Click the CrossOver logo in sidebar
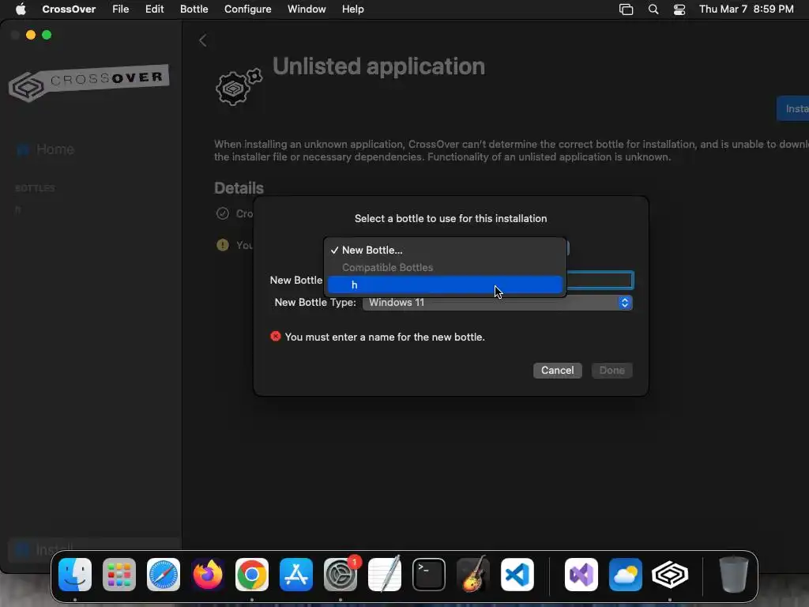This screenshot has width=809, height=607. pyautogui.click(x=88, y=82)
